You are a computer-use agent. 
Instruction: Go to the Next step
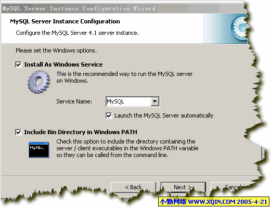click(x=183, y=187)
